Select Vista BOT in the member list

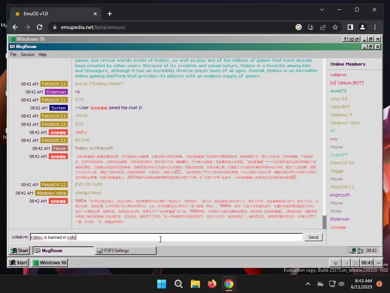pos(340,107)
